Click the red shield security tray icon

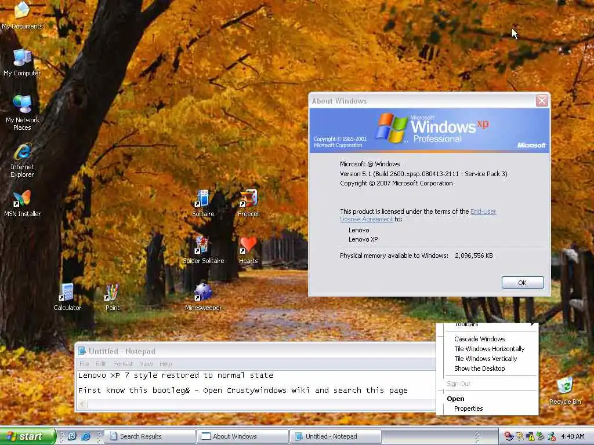pos(509,436)
